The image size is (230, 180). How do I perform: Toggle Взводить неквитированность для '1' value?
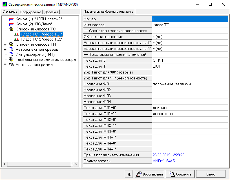point(190,48)
